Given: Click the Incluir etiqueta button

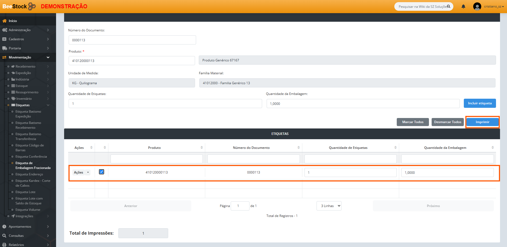Looking at the screenshot, I should click(480, 103).
